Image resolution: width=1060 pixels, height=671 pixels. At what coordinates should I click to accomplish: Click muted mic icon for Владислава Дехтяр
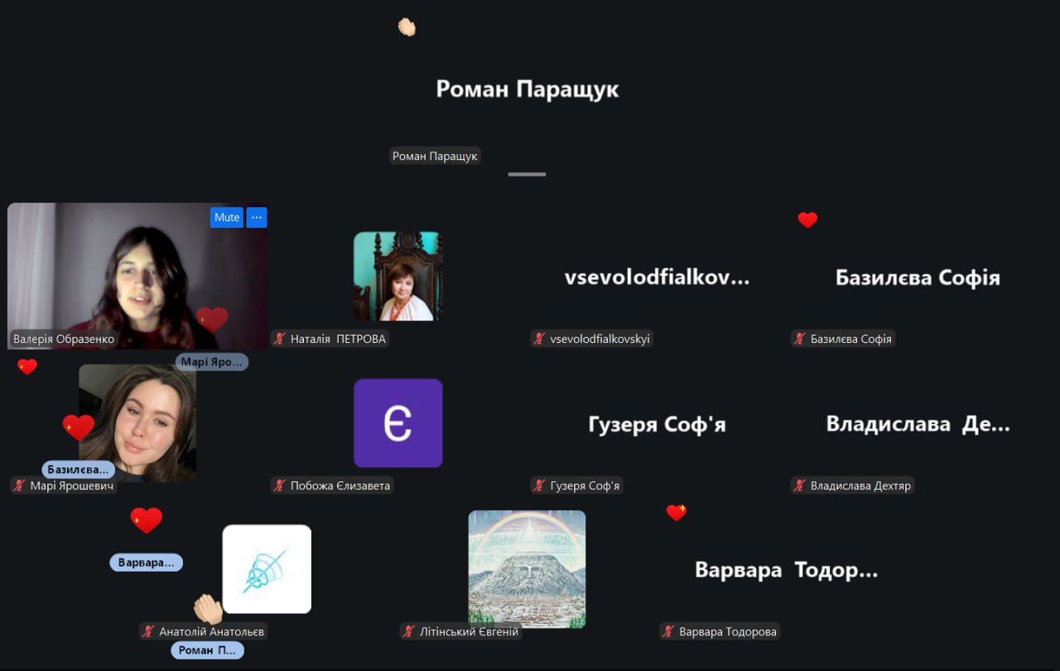(800, 486)
